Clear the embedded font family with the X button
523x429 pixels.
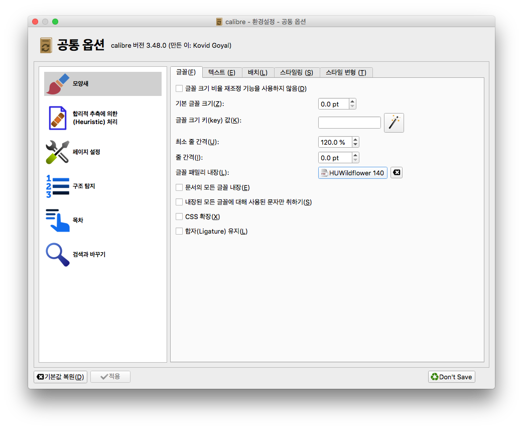[397, 173]
